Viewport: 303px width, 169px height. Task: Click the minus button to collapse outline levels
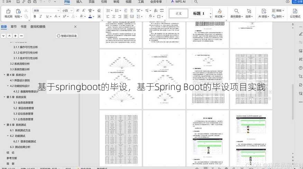[x=21, y=36]
